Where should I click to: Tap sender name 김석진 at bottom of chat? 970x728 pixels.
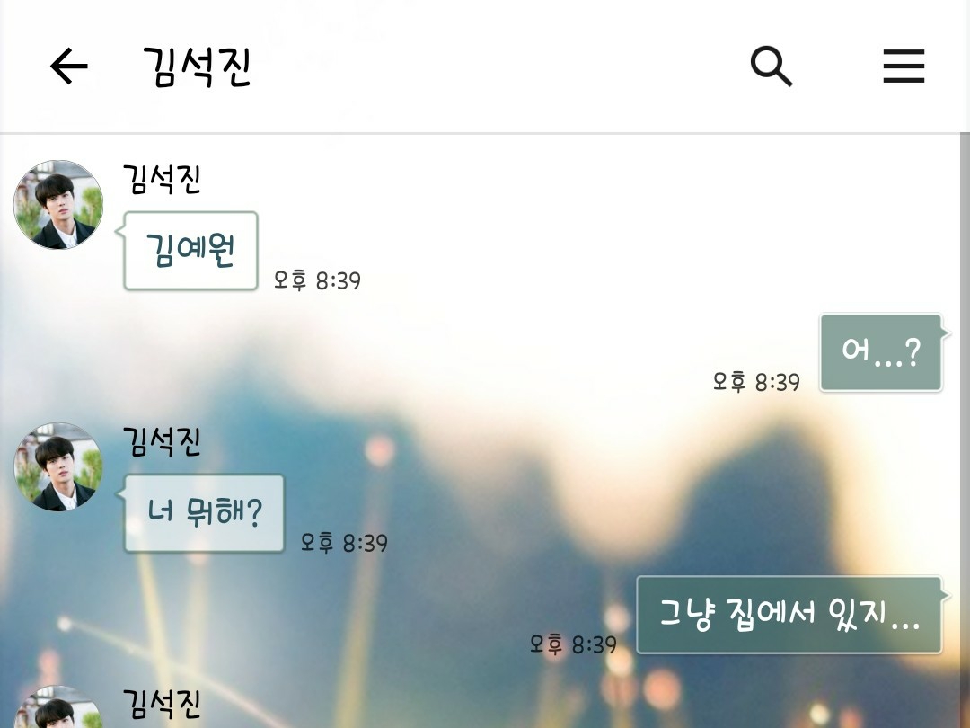tap(162, 704)
